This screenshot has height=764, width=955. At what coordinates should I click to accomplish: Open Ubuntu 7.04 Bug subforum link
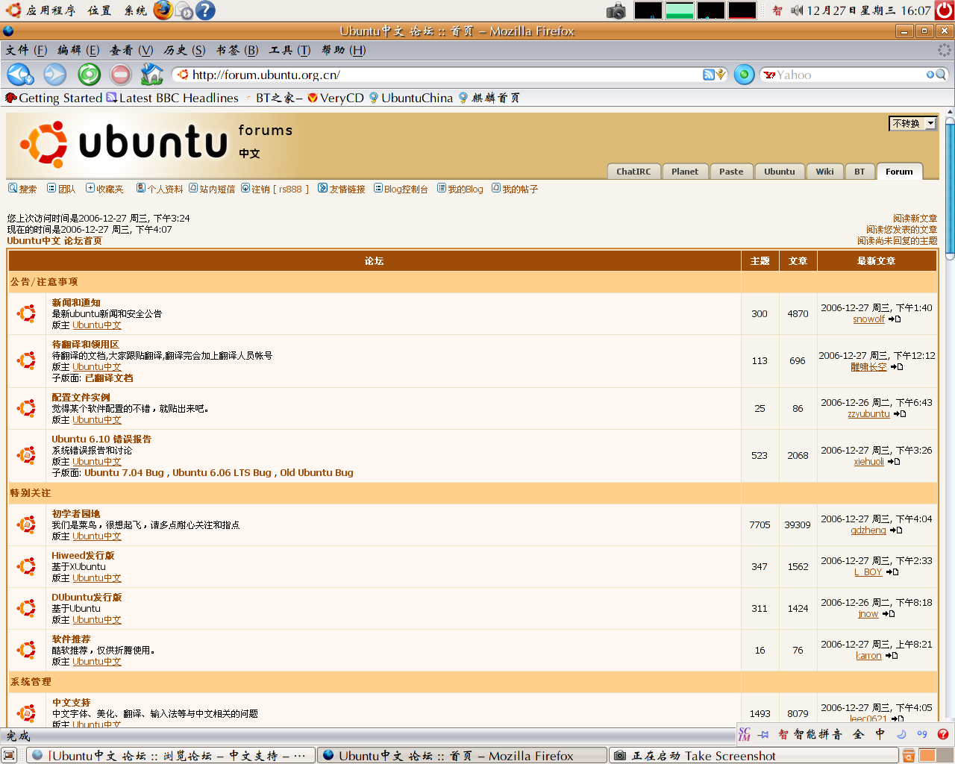click(124, 472)
